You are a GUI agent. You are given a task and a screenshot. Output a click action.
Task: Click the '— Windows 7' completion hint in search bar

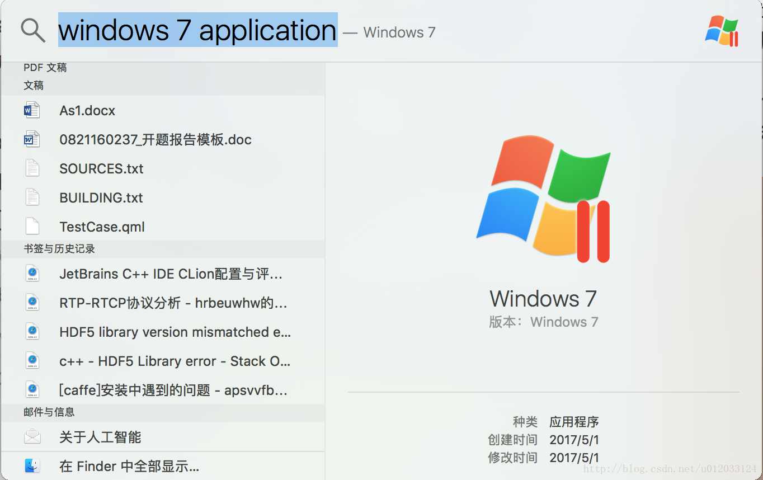click(389, 32)
